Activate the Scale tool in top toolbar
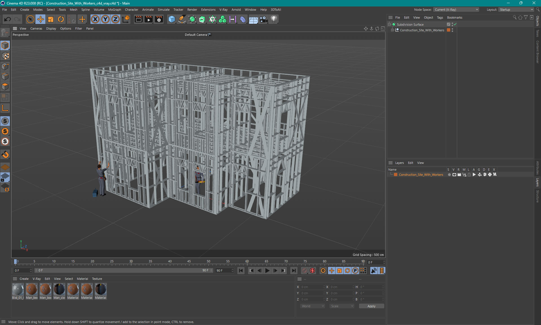541x325 pixels. [51, 19]
